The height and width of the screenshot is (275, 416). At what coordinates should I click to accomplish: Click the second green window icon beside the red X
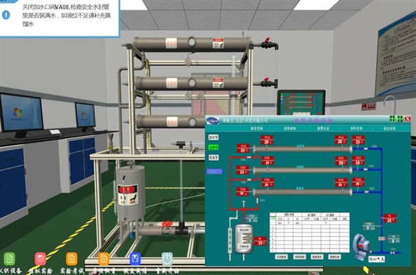(x=399, y=119)
